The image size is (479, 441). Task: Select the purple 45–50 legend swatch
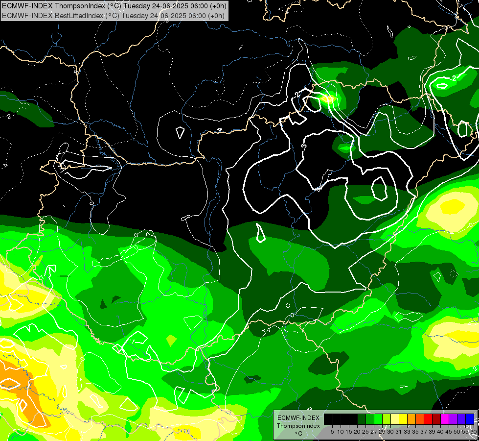pyautogui.click(x=453, y=419)
